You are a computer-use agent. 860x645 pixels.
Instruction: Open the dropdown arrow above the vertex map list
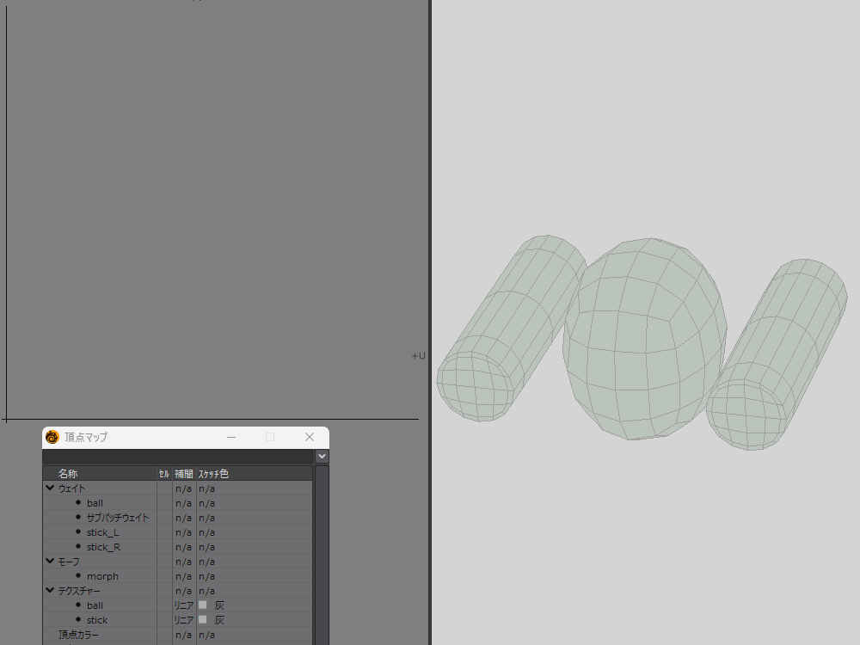click(322, 456)
